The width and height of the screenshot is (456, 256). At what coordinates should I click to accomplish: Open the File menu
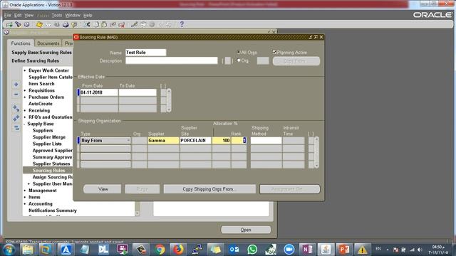pyautogui.click(x=7, y=15)
